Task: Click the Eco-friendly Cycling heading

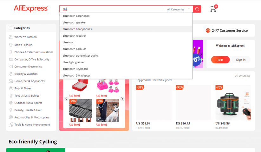Action: pyautogui.click(x=33, y=142)
